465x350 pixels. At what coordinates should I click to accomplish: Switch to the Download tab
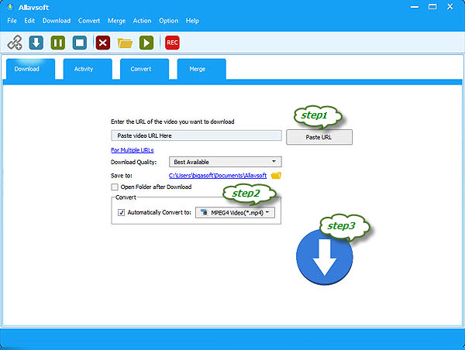(30, 69)
